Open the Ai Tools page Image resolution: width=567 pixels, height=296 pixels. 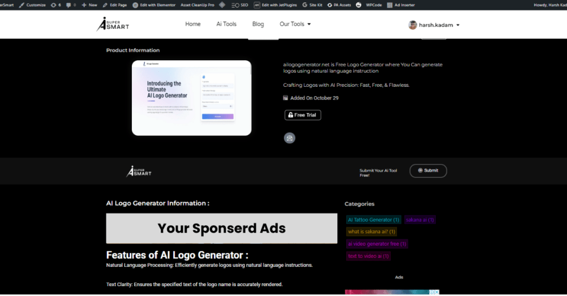tap(226, 24)
